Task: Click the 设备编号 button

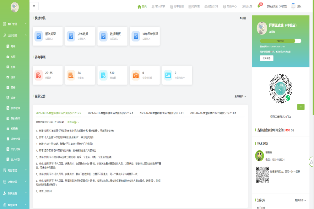Action: pyautogui.click(x=266, y=58)
